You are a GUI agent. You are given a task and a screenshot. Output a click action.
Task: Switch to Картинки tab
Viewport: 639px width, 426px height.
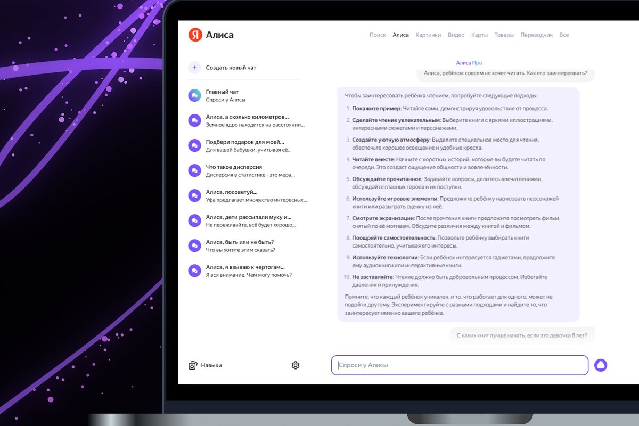428,35
